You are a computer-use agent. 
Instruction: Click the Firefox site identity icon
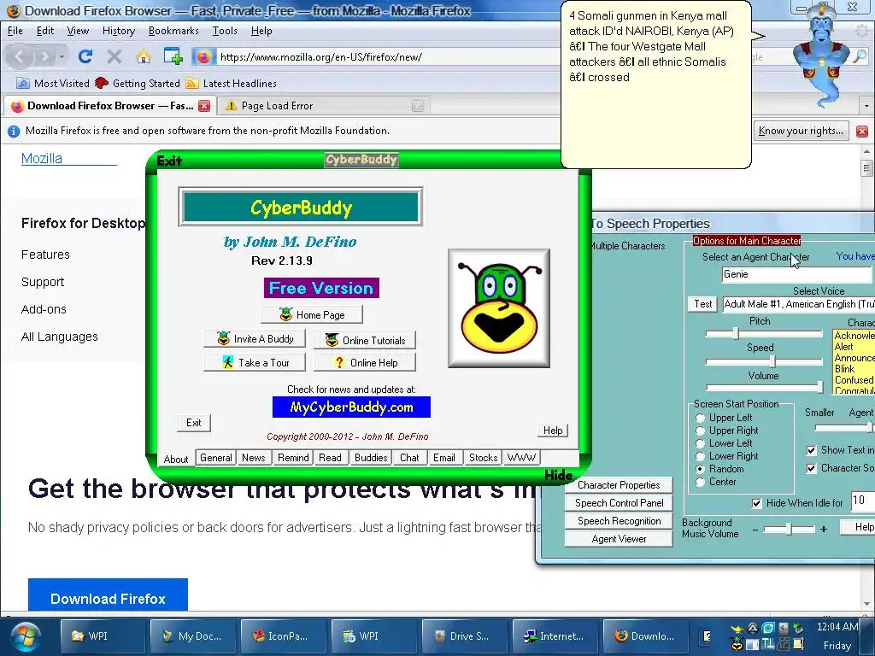click(203, 56)
